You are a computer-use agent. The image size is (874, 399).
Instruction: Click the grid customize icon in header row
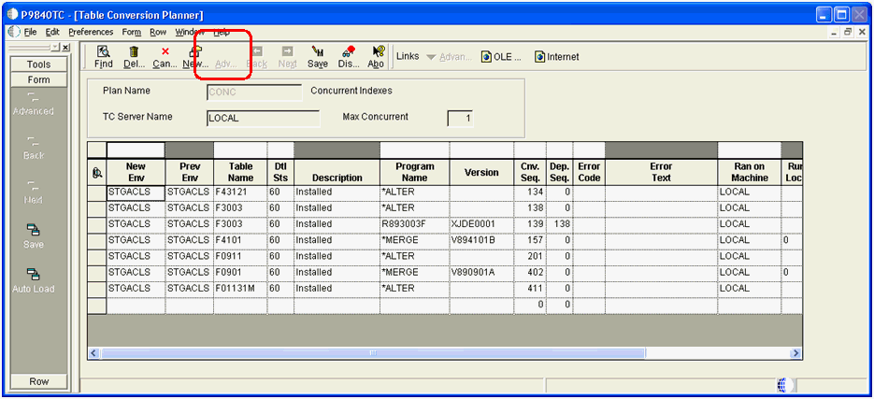click(97, 173)
